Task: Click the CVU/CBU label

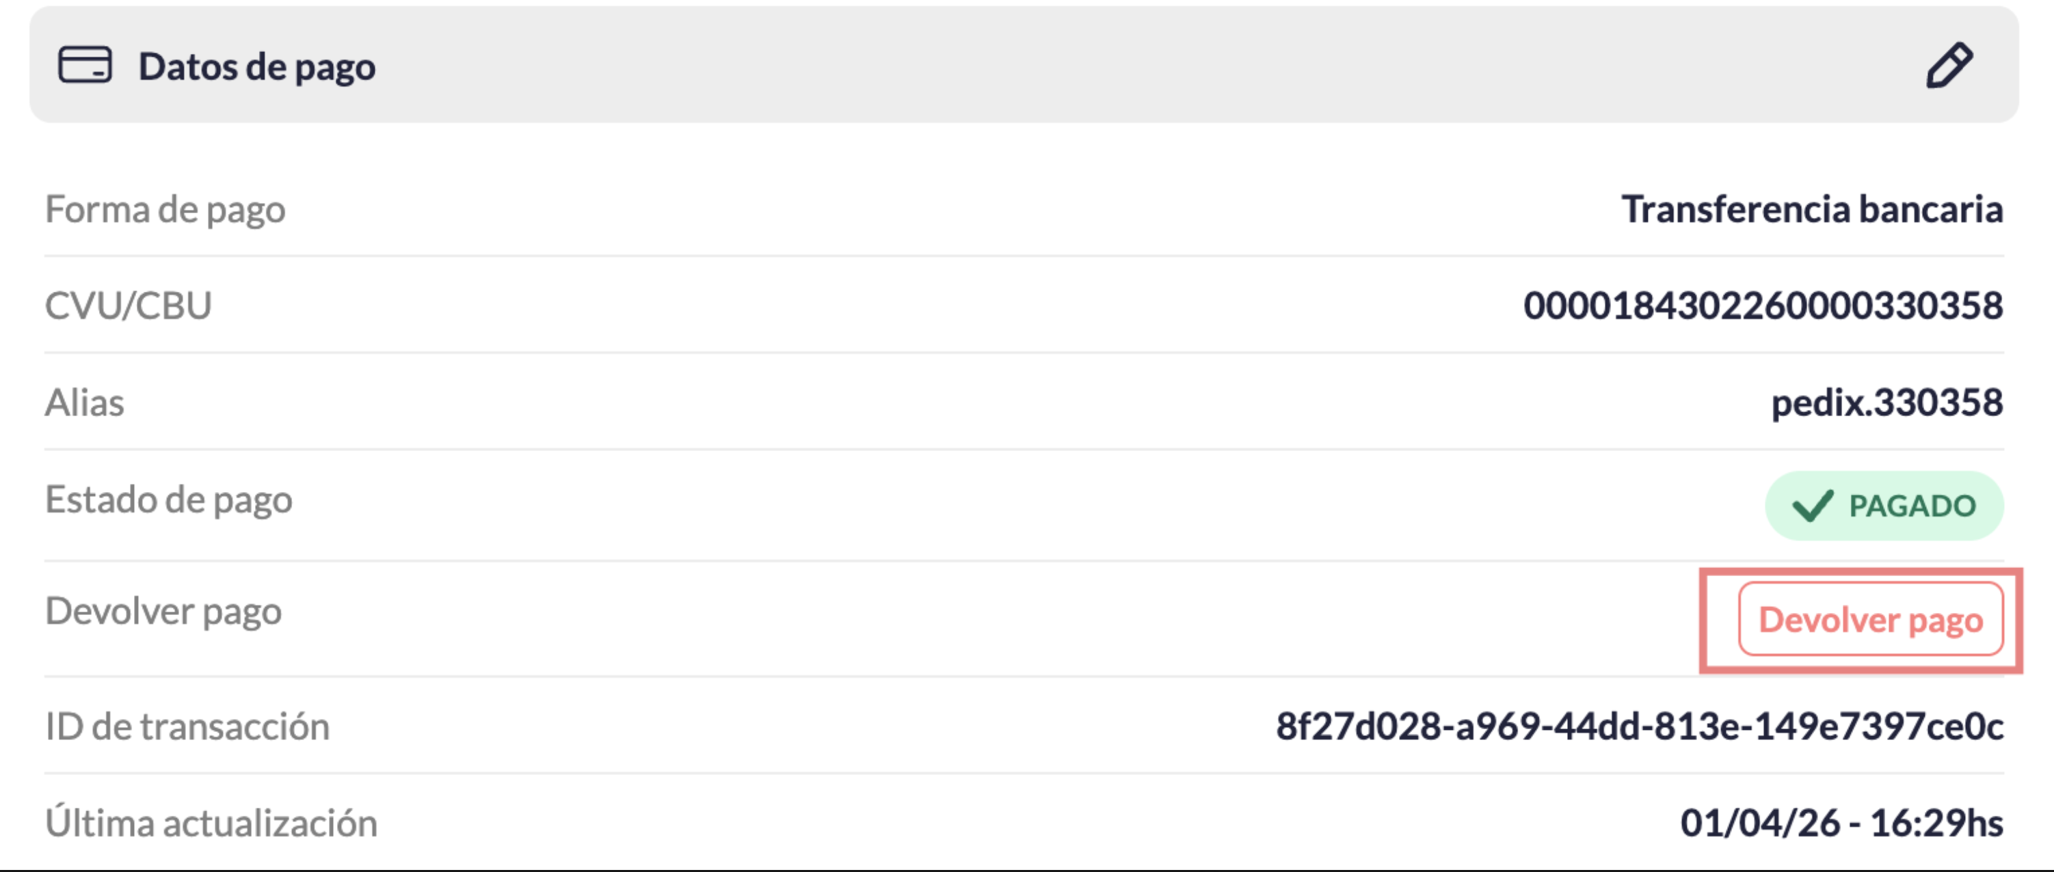Action: pyautogui.click(x=129, y=305)
